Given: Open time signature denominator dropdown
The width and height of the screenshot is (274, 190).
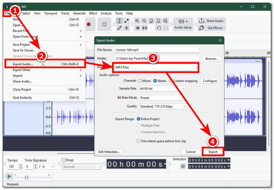Looking at the screenshot, I should pyautogui.click(x=48, y=167).
